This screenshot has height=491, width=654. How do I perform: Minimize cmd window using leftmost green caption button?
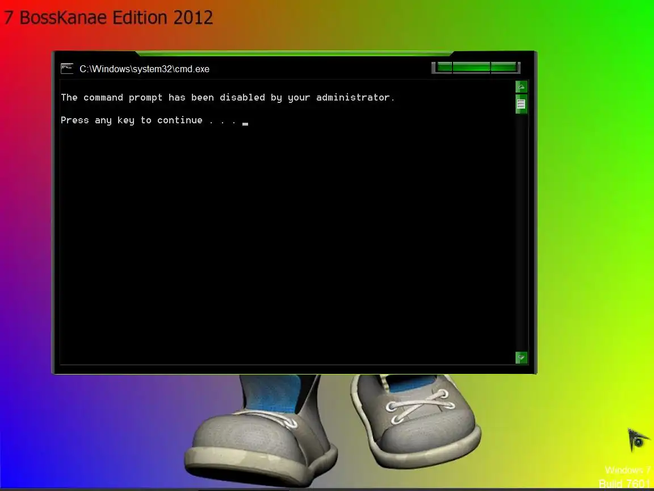[445, 67]
